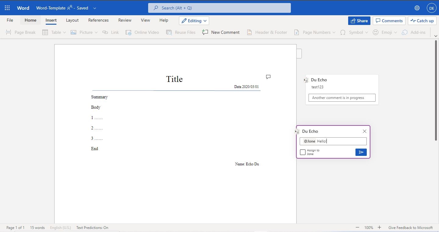Click the 100% zoom level
Image resolution: width=439 pixels, height=232 pixels.
pyautogui.click(x=369, y=228)
